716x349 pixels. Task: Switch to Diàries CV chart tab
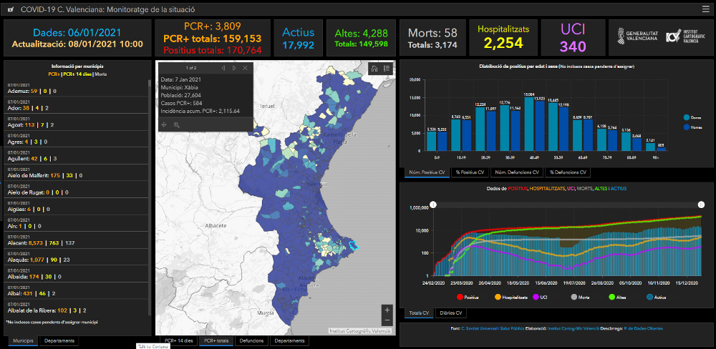click(451, 313)
